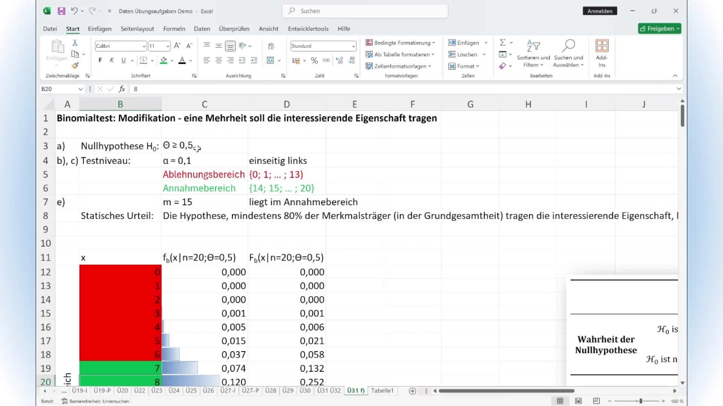Click the Suchen search box

tap(364, 11)
